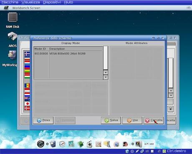
Task: Click the Cancella button in screen preferences
Action: point(154,120)
